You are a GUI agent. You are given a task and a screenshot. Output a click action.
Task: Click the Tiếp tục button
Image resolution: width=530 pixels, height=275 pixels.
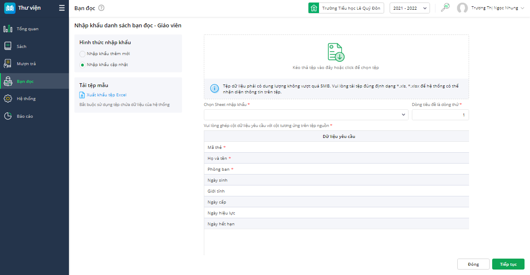508,264
